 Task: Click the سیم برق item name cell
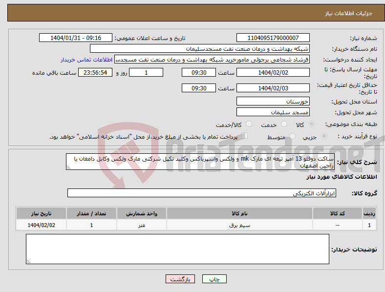(239, 225)
